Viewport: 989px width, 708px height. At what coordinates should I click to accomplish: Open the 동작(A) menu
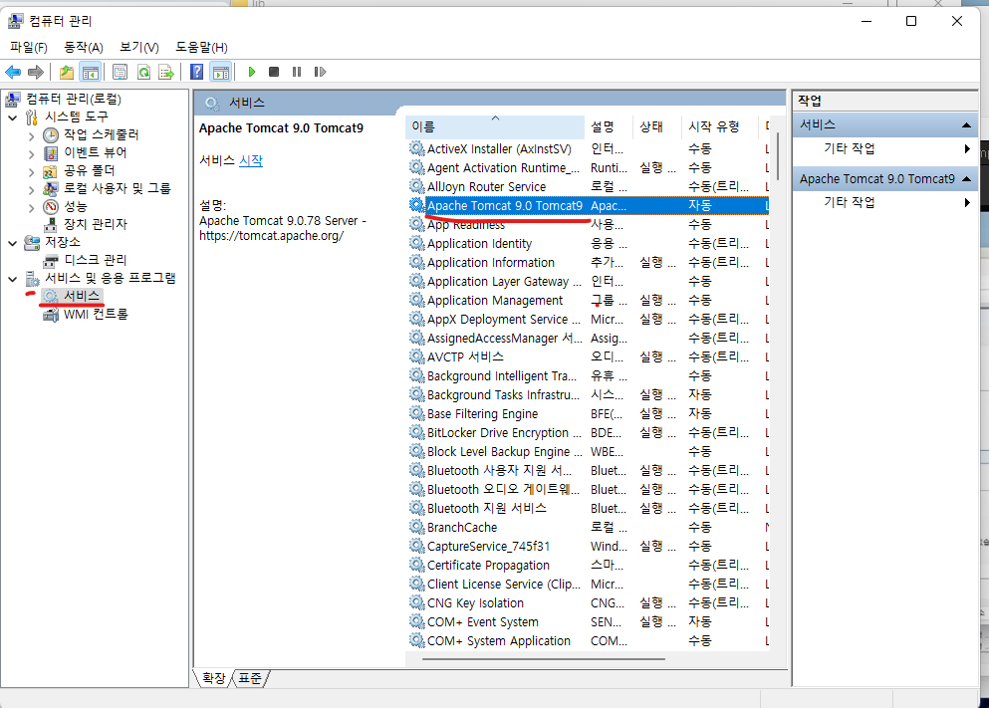[84, 47]
